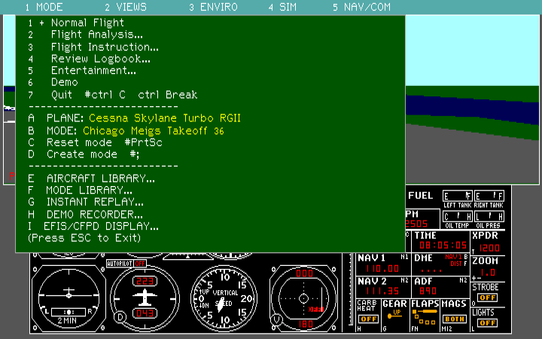Click Reset mode option

point(95,142)
